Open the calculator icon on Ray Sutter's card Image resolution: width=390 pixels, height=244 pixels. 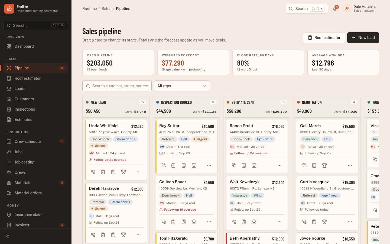pos(184,165)
